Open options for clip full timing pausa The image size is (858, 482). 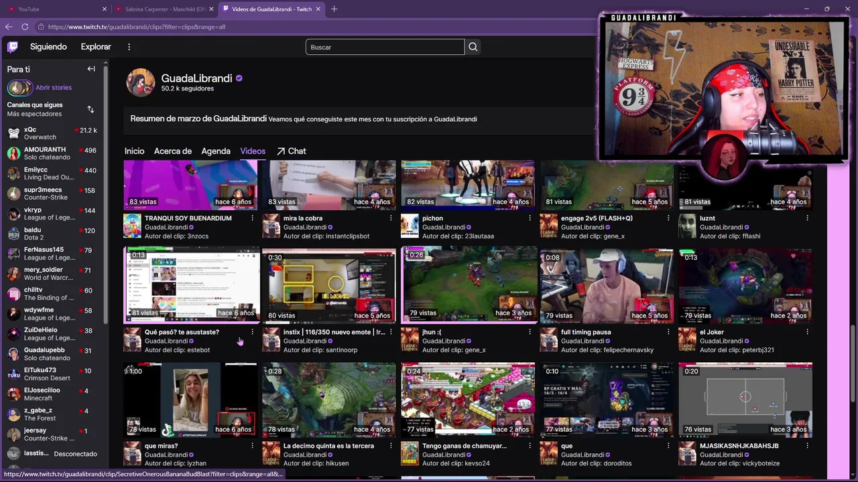(x=668, y=332)
